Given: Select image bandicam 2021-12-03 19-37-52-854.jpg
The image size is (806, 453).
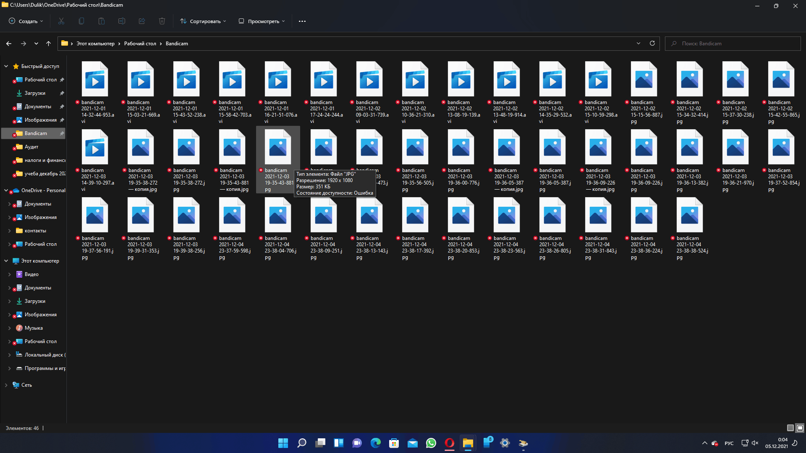Looking at the screenshot, I should (x=781, y=160).
